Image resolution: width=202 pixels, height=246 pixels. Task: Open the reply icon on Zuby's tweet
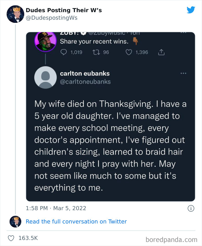click(x=64, y=52)
